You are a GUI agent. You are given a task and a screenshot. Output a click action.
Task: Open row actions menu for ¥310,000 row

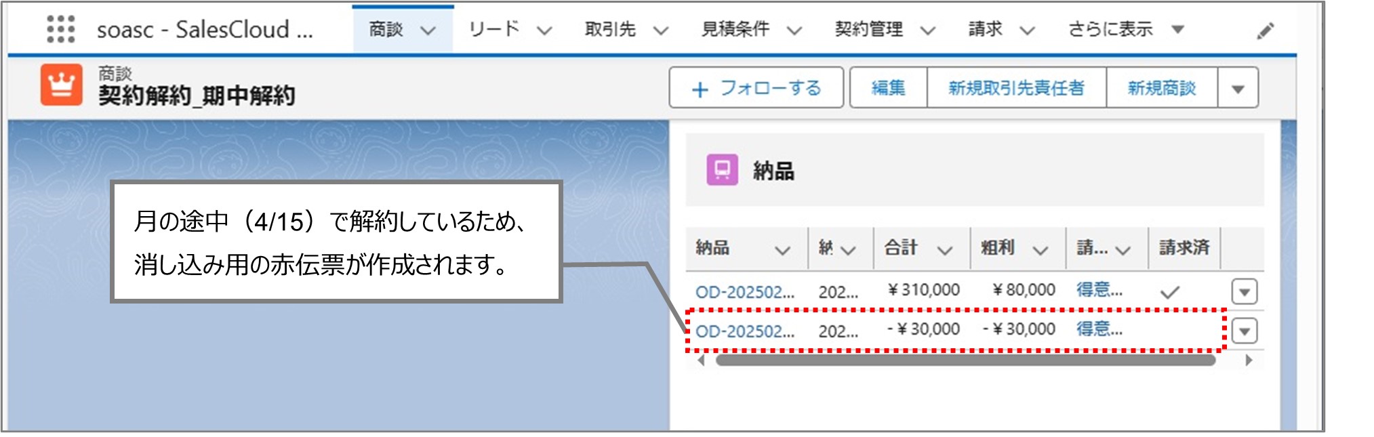[1245, 292]
